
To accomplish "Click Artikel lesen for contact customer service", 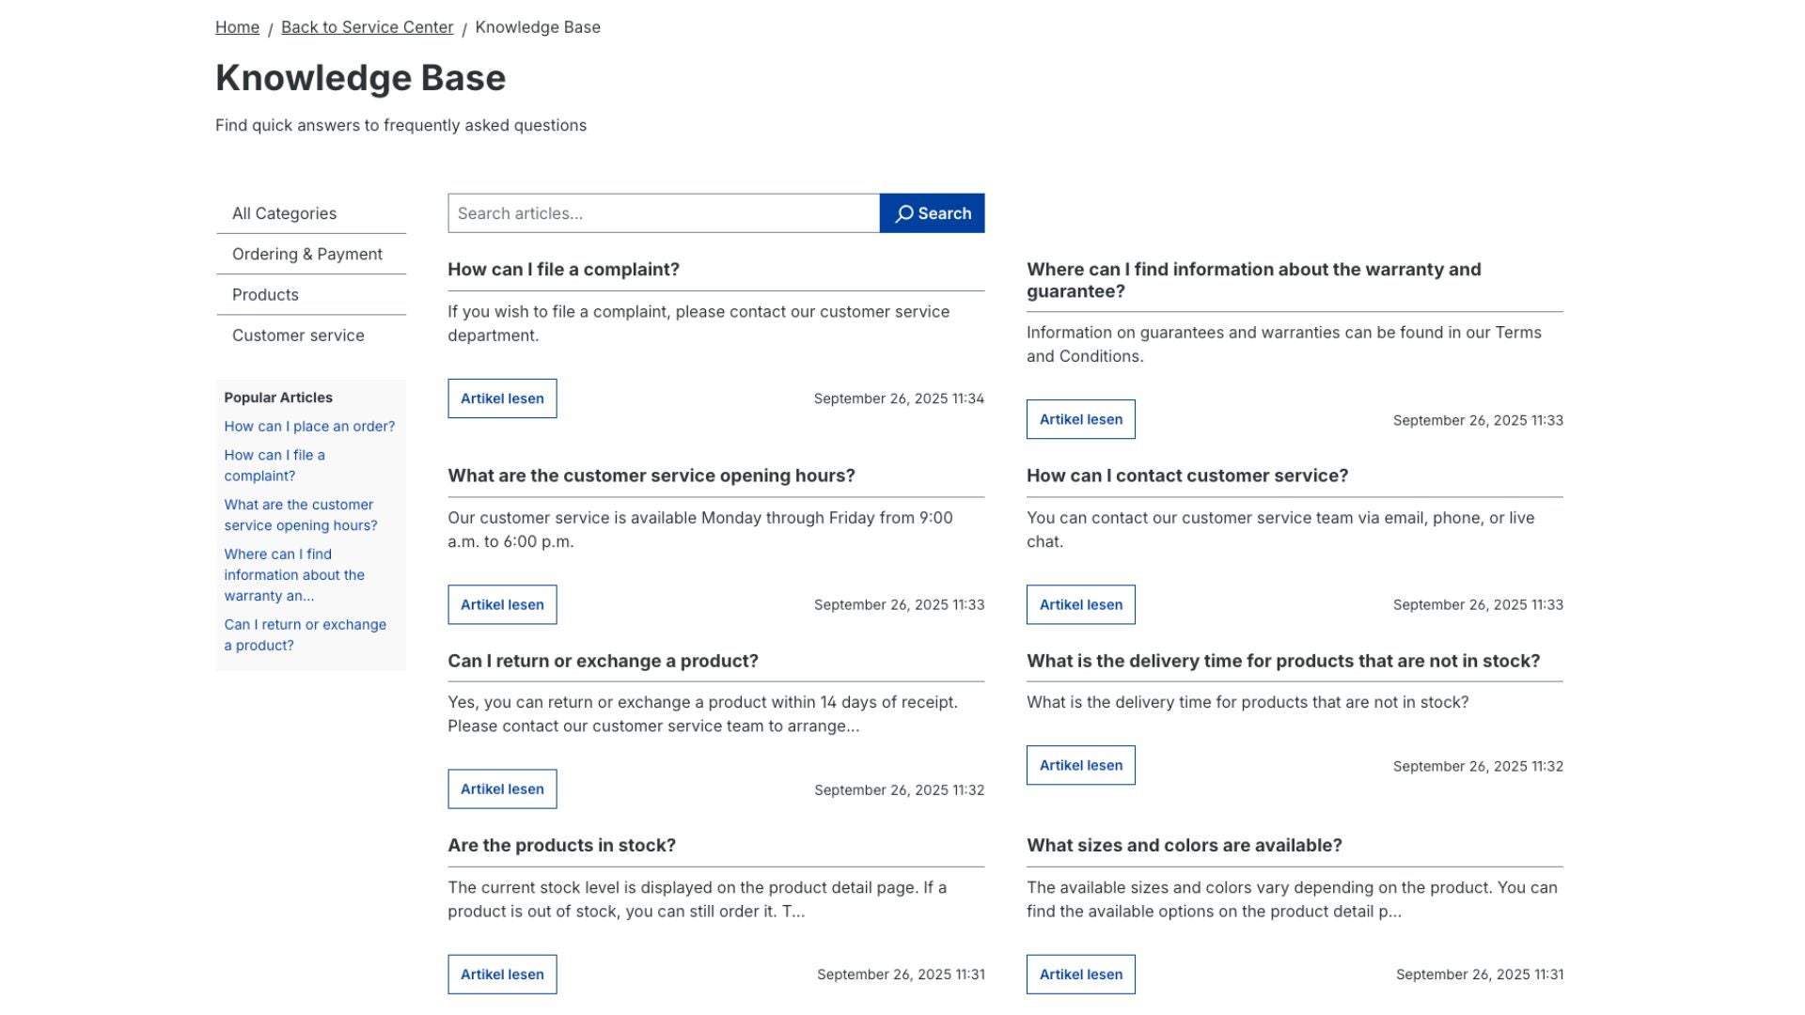I will [x=1080, y=605].
